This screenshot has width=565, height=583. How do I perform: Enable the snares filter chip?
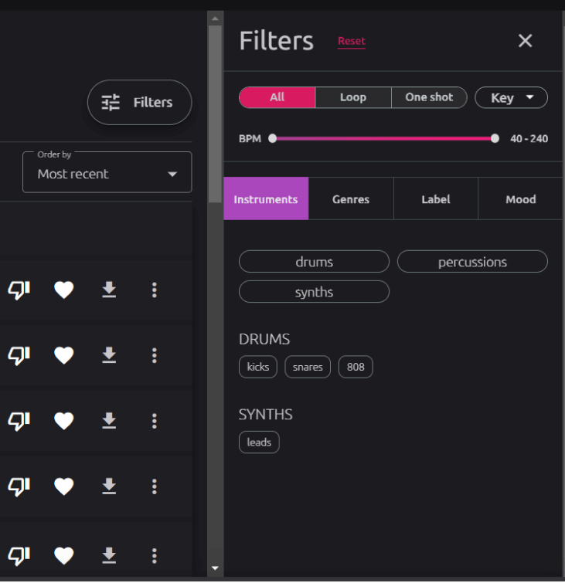[308, 367]
